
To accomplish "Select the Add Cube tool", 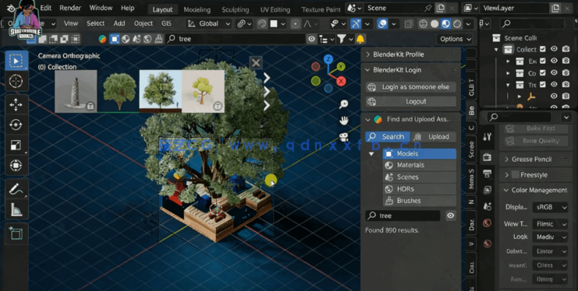I will point(16,233).
